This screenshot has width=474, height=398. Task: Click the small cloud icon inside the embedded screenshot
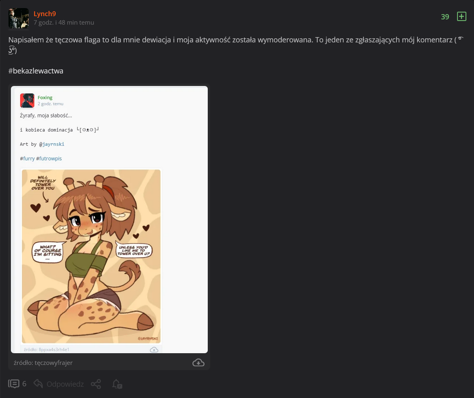point(154,350)
